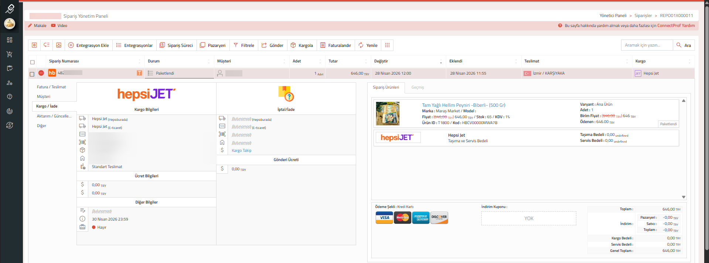Click the third toolbar icon before Entegrasyon Ekle

[x=59, y=45]
